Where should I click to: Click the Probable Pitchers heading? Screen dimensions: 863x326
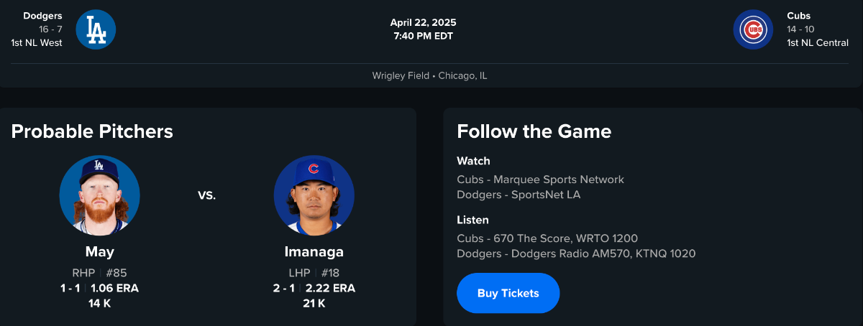click(92, 131)
